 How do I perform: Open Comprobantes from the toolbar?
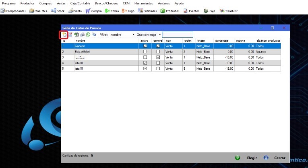(x=13, y=11)
